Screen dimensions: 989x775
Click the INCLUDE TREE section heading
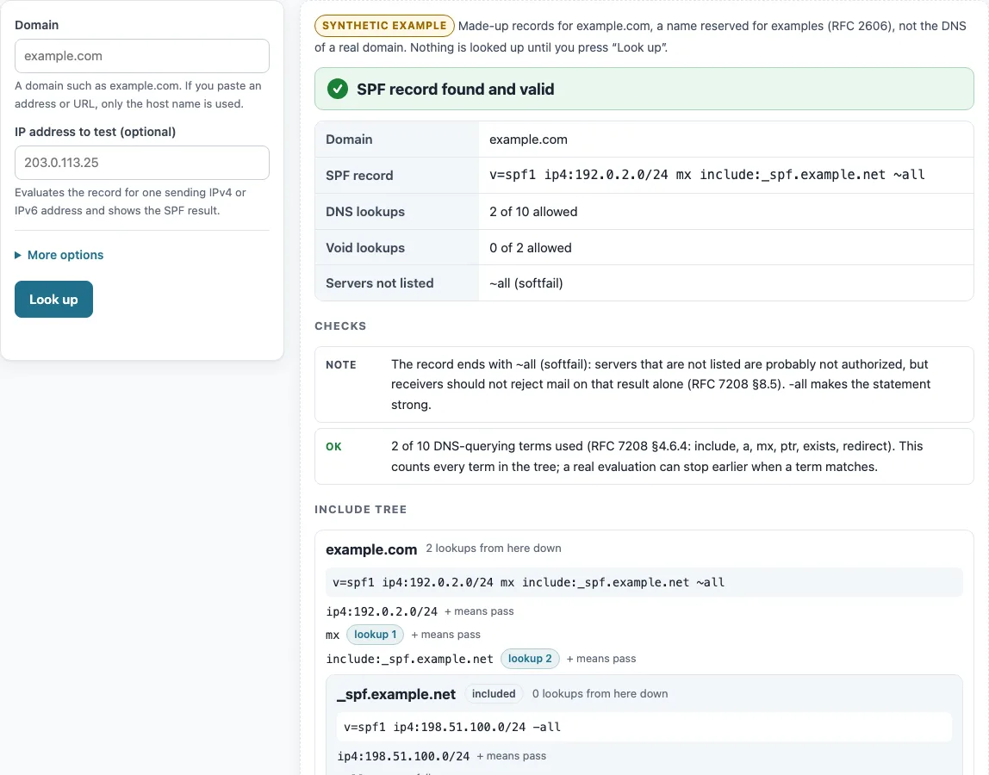(x=361, y=510)
